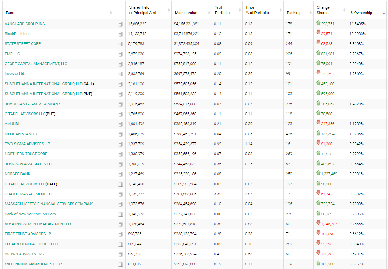Open JPMORGAN CHASE & COMPANY link
This screenshot has height=269, width=388.
[33, 104]
